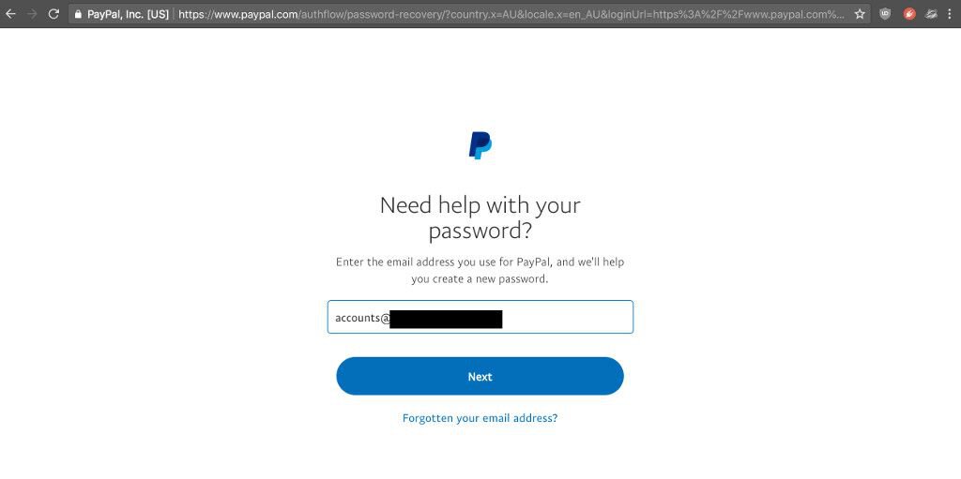Click the red plug extension icon

pos(909,13)
